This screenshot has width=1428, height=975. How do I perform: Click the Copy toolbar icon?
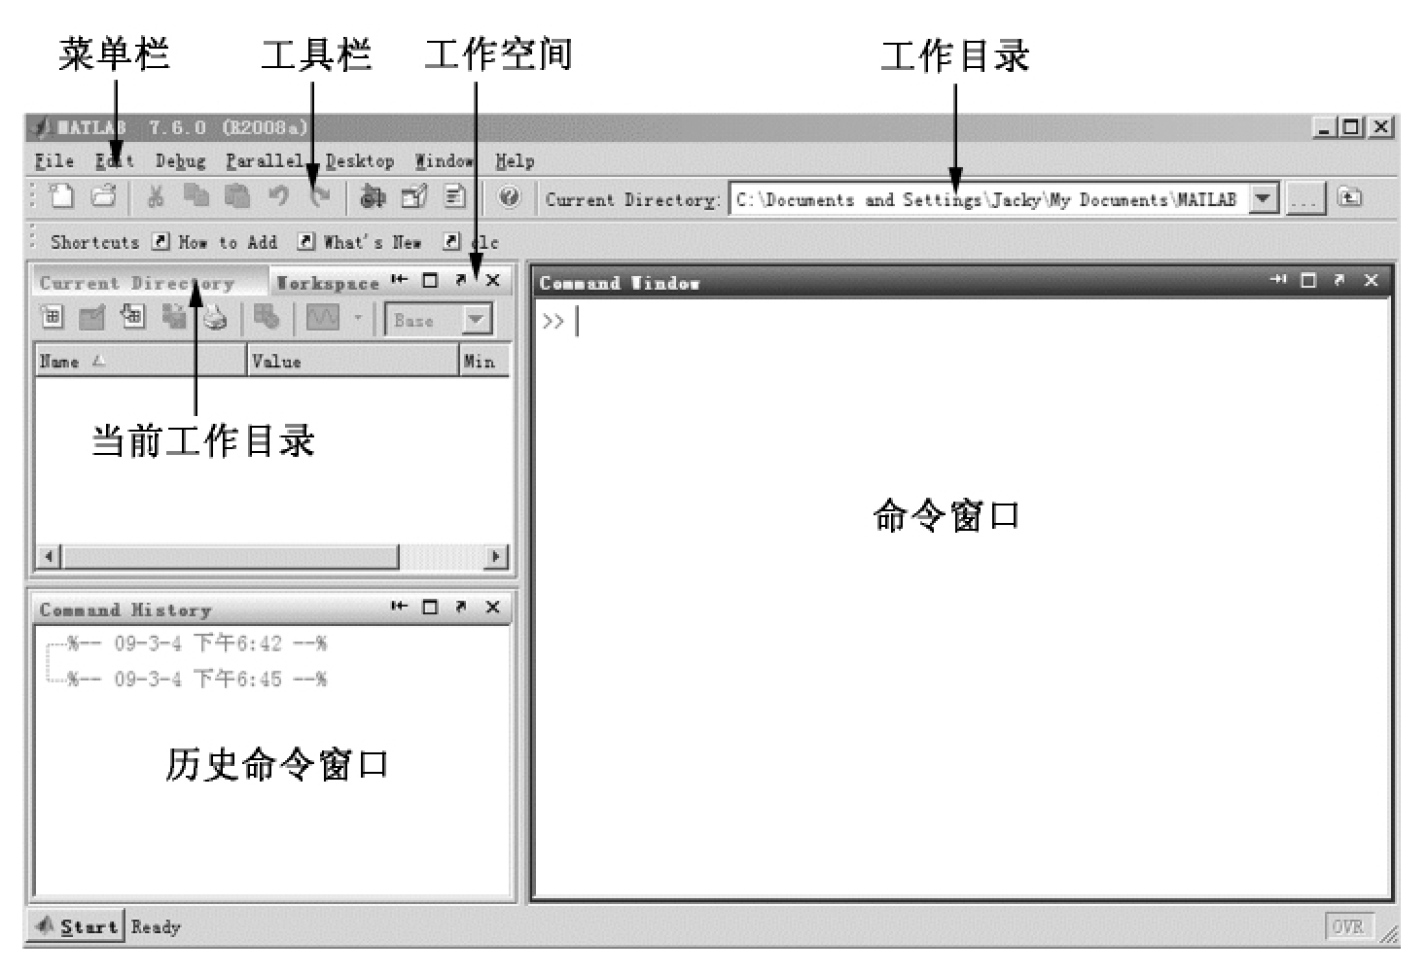tap(196, 196)
